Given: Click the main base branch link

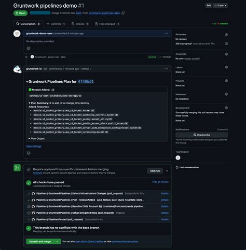Looking at the screenshot, I should 79,13.
